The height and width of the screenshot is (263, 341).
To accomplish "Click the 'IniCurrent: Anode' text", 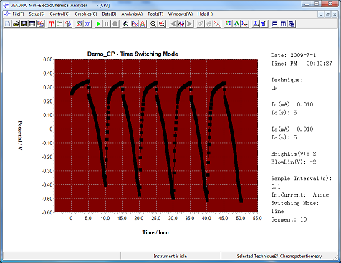I will (x=300, y=194).
